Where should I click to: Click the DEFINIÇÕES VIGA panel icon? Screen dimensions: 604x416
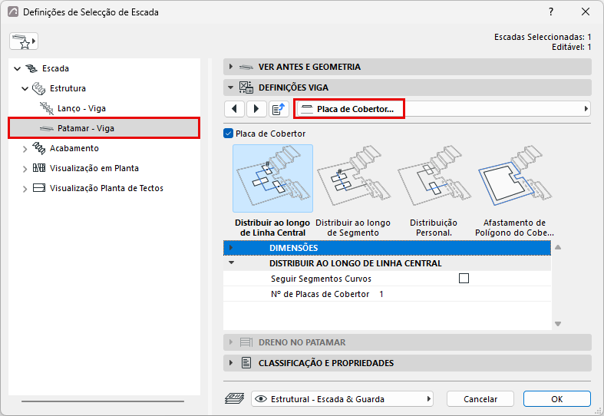pos(246,87)
